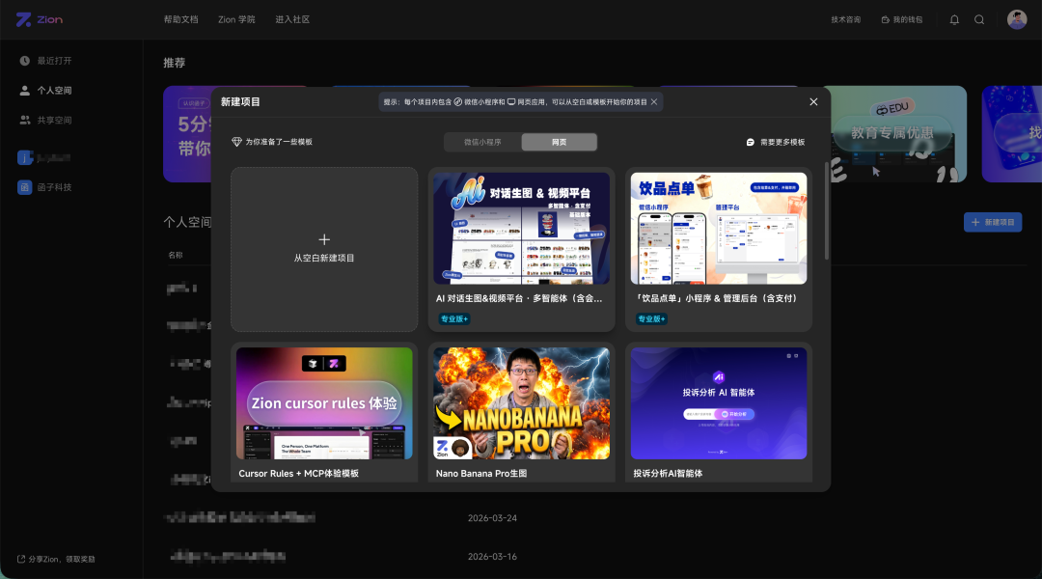Click the 函子科技 workspace icon
The image size is (1042, 579).
click(x=24, y=187)
